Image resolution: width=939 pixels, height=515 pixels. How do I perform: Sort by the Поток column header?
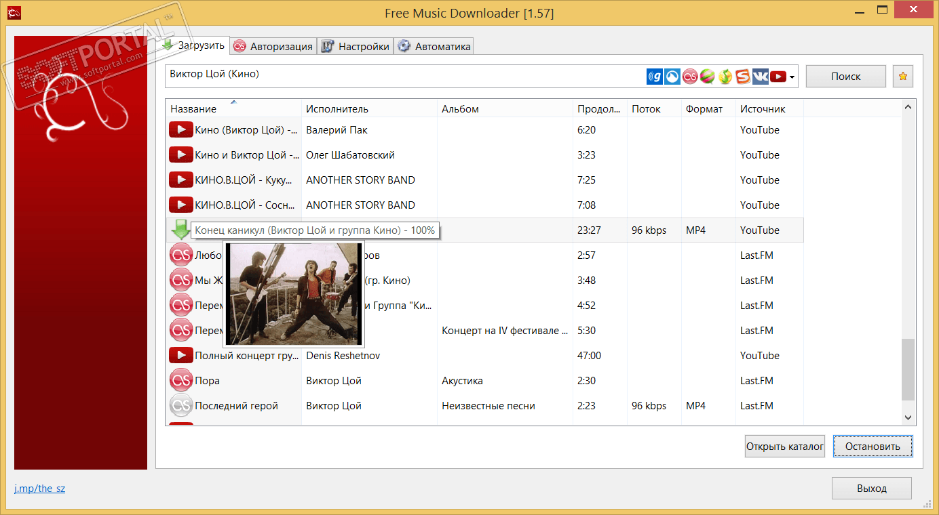654,109
